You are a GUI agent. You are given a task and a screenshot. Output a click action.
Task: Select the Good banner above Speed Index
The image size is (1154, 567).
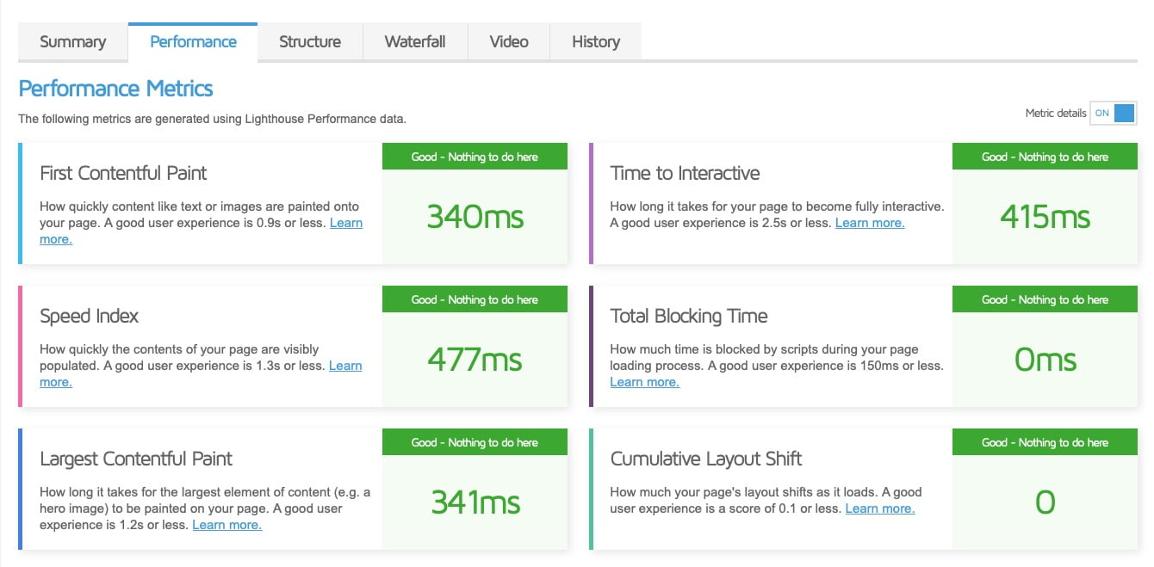click(475, 299)
